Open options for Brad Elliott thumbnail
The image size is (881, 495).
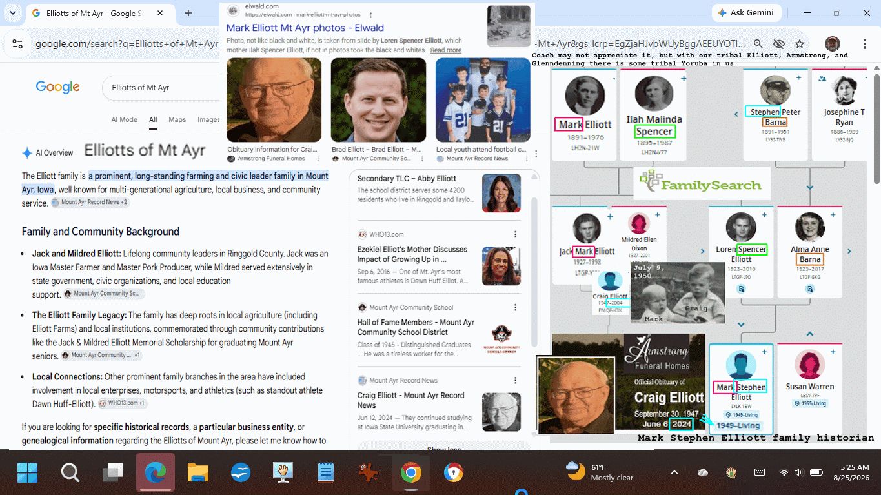[x=423, y=159]
